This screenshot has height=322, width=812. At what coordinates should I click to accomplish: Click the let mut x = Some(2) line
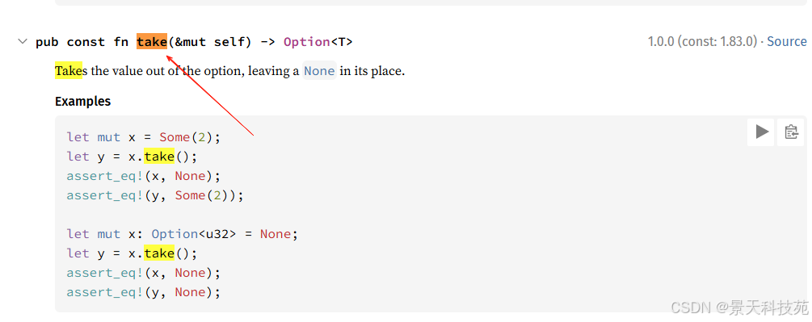[144, 137]
